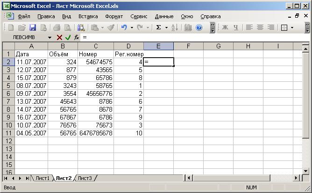Open the Borders dropdown arrow

click(292, 27)
